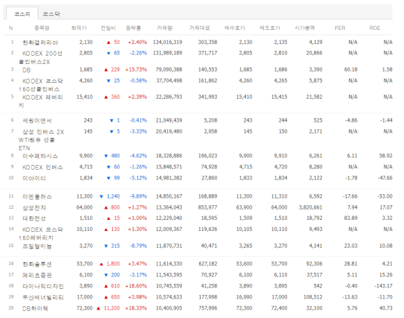Screen dimensions: 404x318
Task: Select the change rate -9.89%
Action: pos(139,196)
